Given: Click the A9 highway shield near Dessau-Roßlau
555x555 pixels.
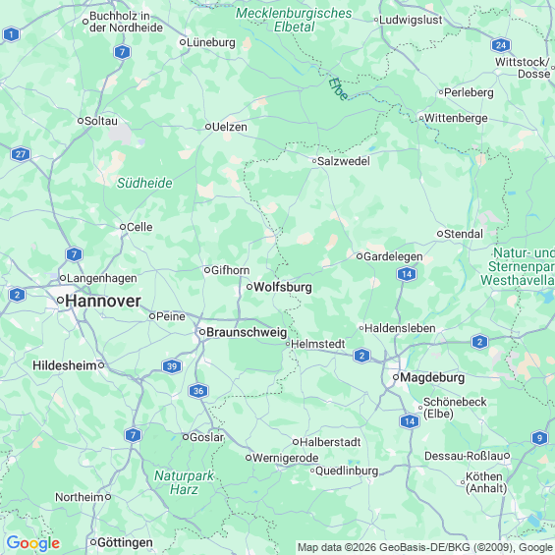Looking at the screenshot, I should click(x=539, y=438).
